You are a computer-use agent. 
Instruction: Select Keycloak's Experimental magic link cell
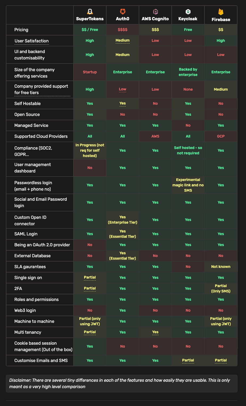(x=188, y=185)
